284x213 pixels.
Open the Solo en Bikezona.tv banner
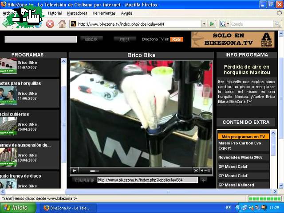(233, 39)
